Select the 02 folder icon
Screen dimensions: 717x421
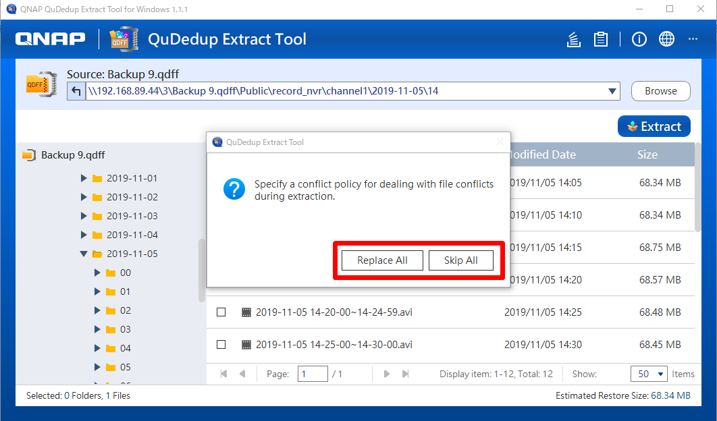coord(111,311)
